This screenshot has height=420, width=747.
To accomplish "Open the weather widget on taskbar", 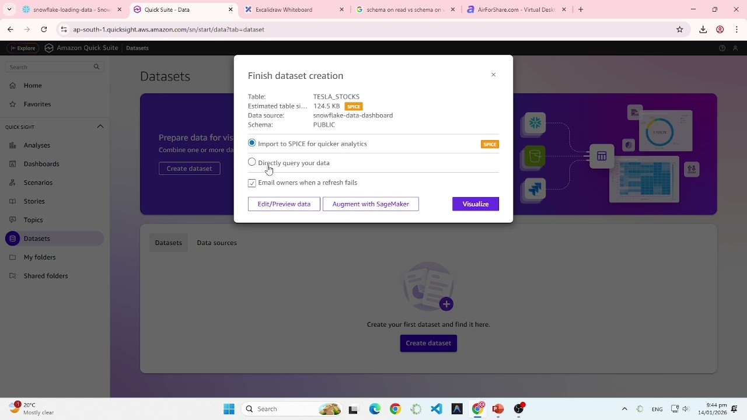I will pos(32,408).
